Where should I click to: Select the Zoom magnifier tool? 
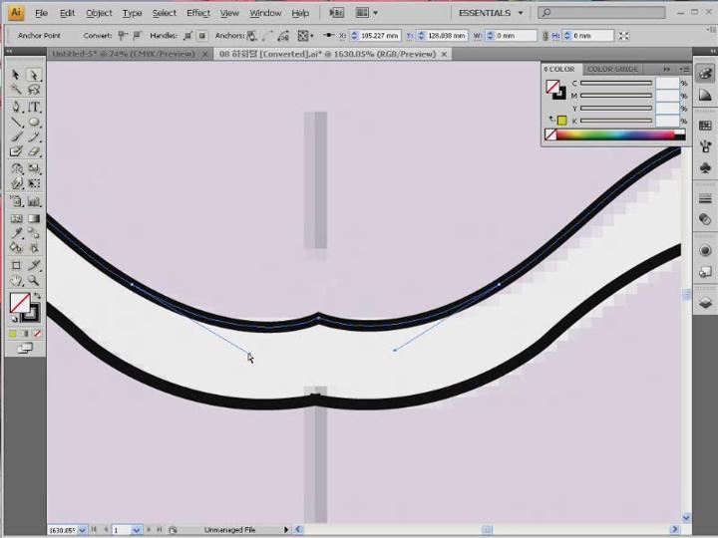33,280
